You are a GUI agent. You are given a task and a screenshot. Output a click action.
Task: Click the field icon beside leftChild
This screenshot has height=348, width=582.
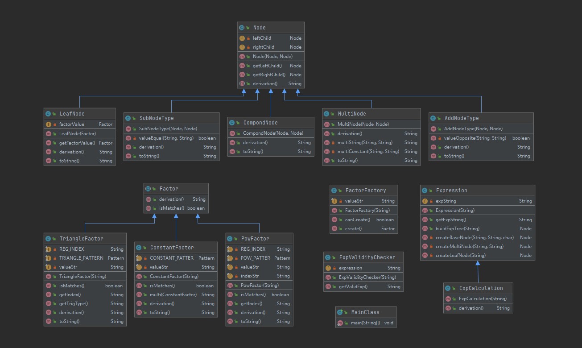click(242, 38)
